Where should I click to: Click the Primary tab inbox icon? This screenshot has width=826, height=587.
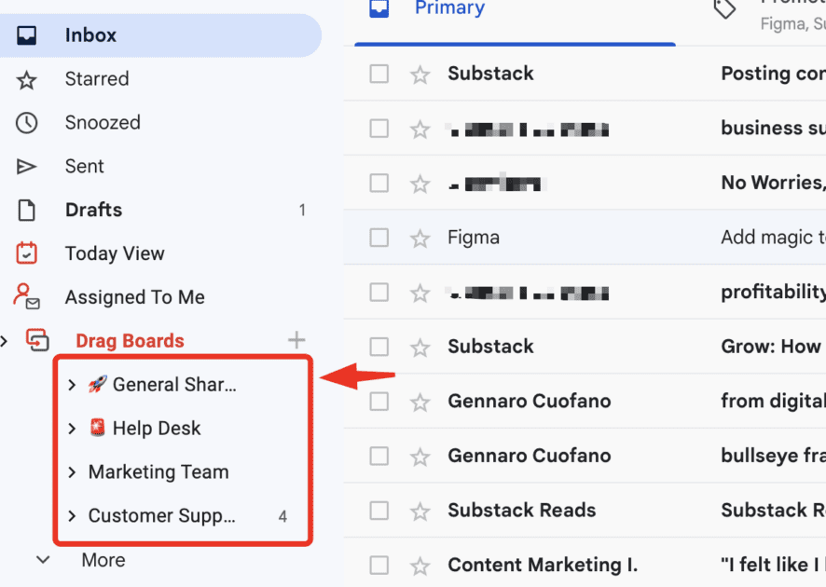point(379,7)
